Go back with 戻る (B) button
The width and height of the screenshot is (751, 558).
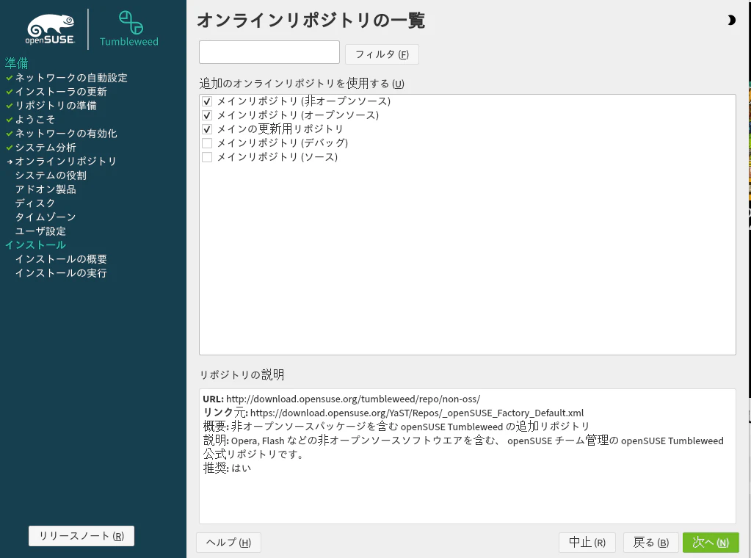(650, 542)
